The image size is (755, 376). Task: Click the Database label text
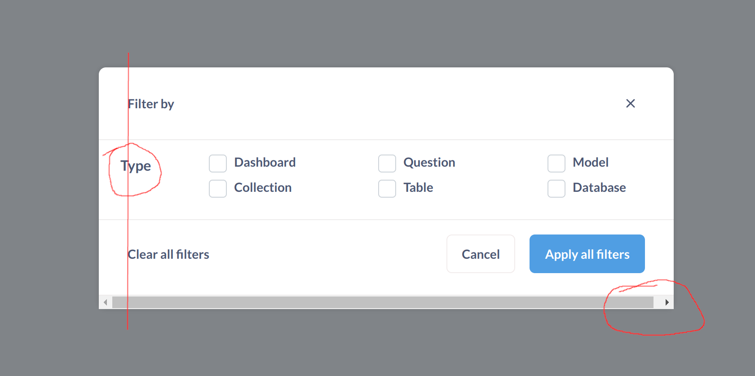599,187
